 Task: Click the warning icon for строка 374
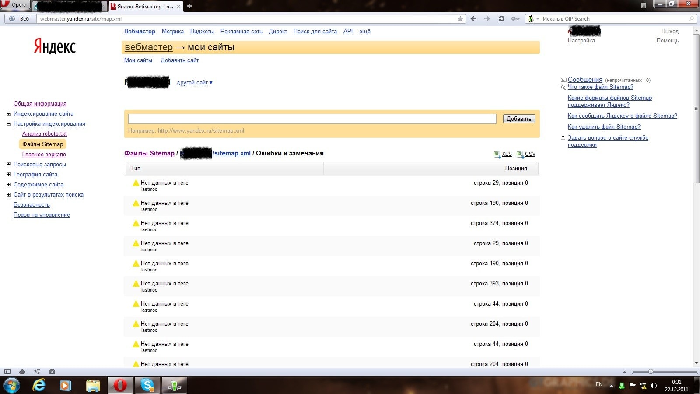(136, 223)
